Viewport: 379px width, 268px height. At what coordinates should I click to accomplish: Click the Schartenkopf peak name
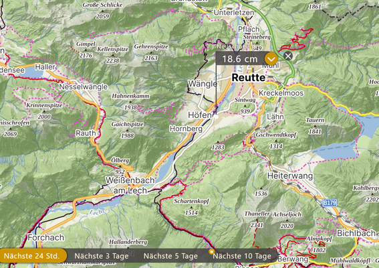click(191, 201)
